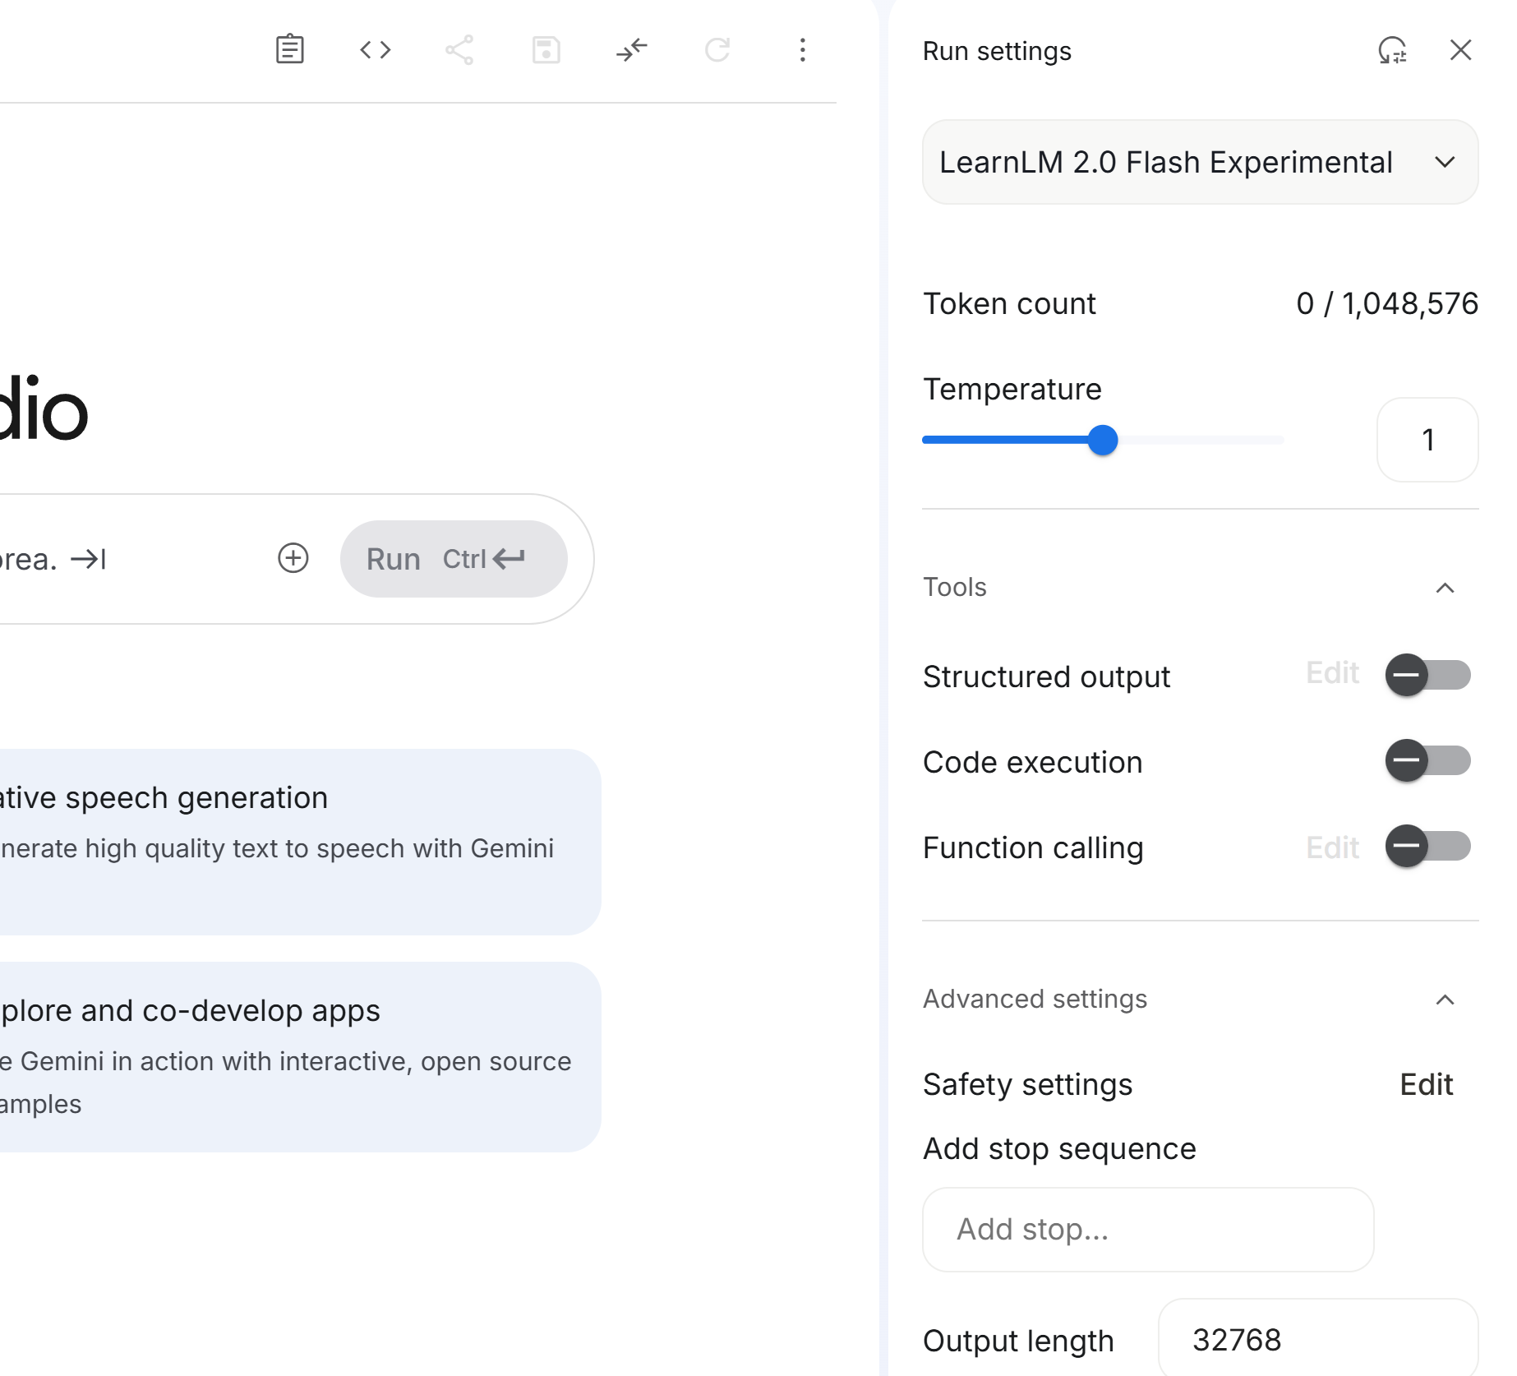
Task: Click the reset default settings icon
Action: tap(1392, 51)
